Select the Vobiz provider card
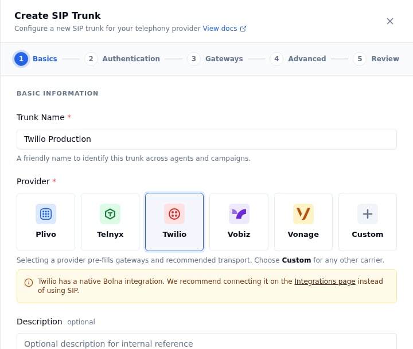 pos(239,222)
